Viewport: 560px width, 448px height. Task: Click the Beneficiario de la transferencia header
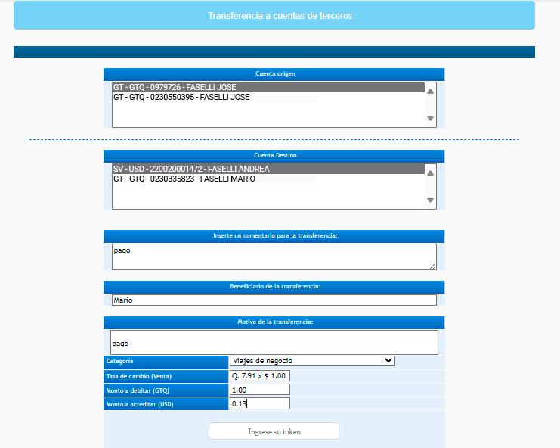274,286
